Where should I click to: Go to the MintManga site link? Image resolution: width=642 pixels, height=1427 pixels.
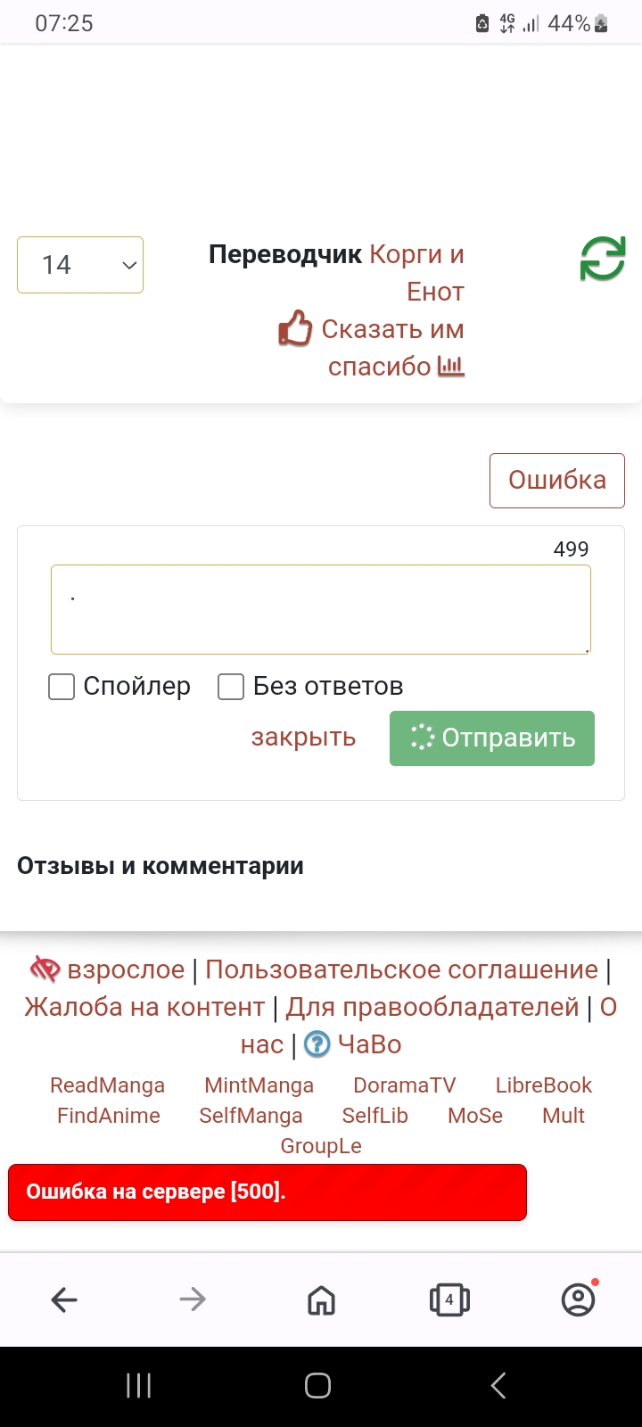pyautogui.click(x=259, y=1085)
